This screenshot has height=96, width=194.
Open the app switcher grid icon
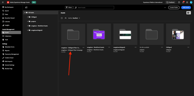tap(187, 2)
